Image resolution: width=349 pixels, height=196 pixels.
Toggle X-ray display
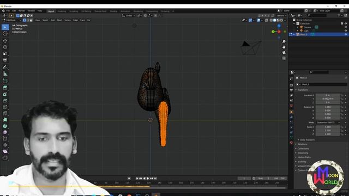pos(267,20)
